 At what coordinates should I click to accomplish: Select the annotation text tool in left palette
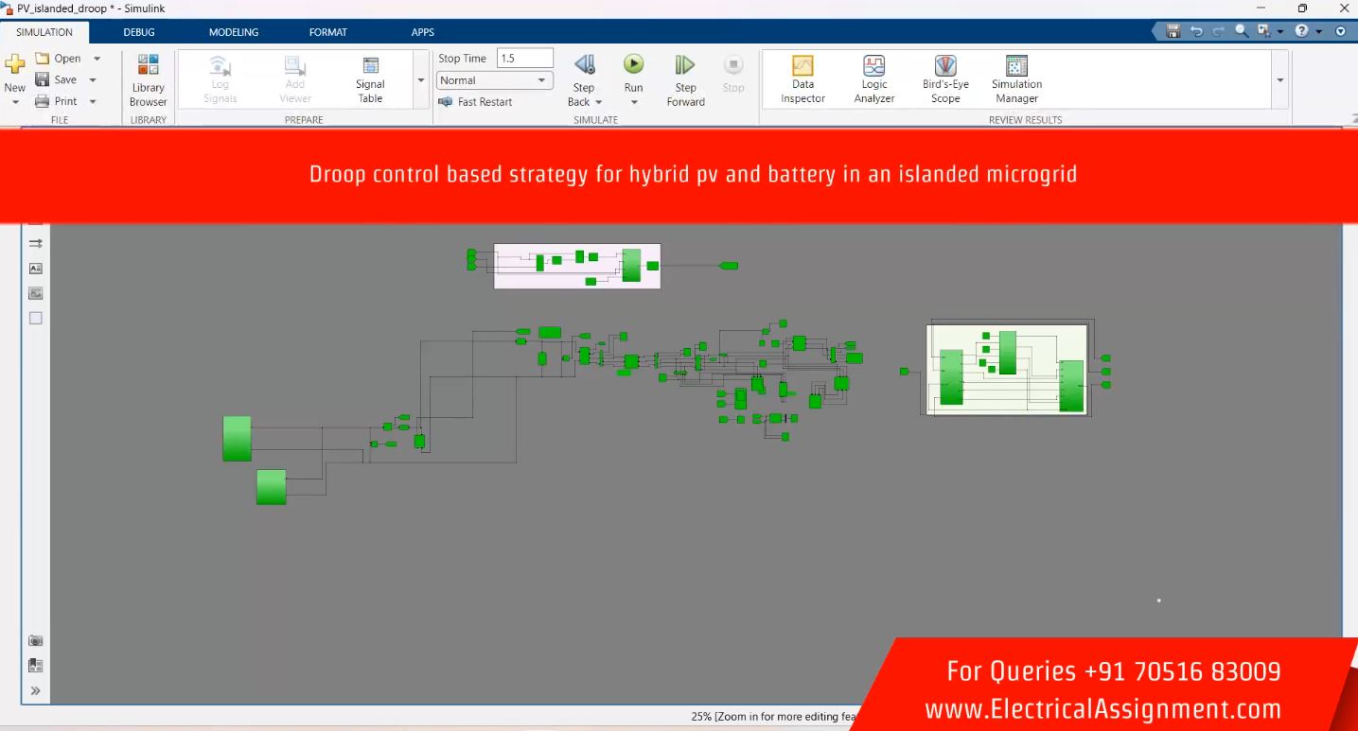click(x=36, y=269)
